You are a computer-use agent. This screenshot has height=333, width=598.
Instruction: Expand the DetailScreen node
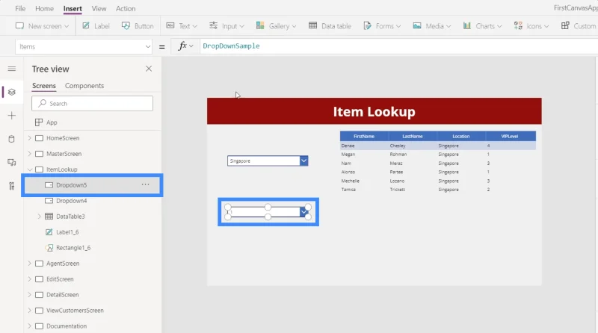(30, 294)
